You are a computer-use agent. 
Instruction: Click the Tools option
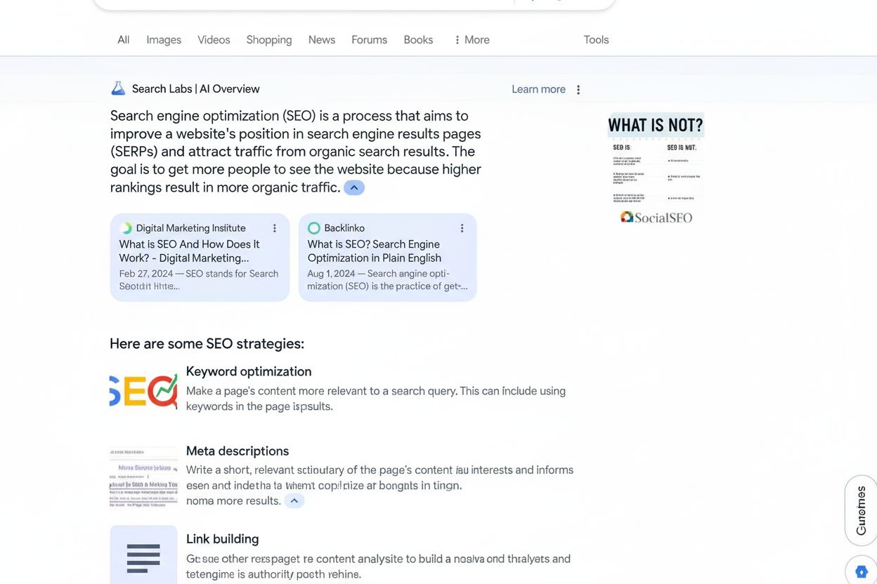596,39
